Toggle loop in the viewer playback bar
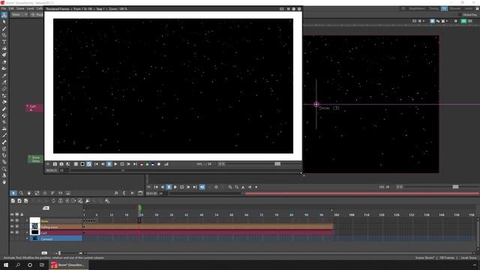 point(181,187)
